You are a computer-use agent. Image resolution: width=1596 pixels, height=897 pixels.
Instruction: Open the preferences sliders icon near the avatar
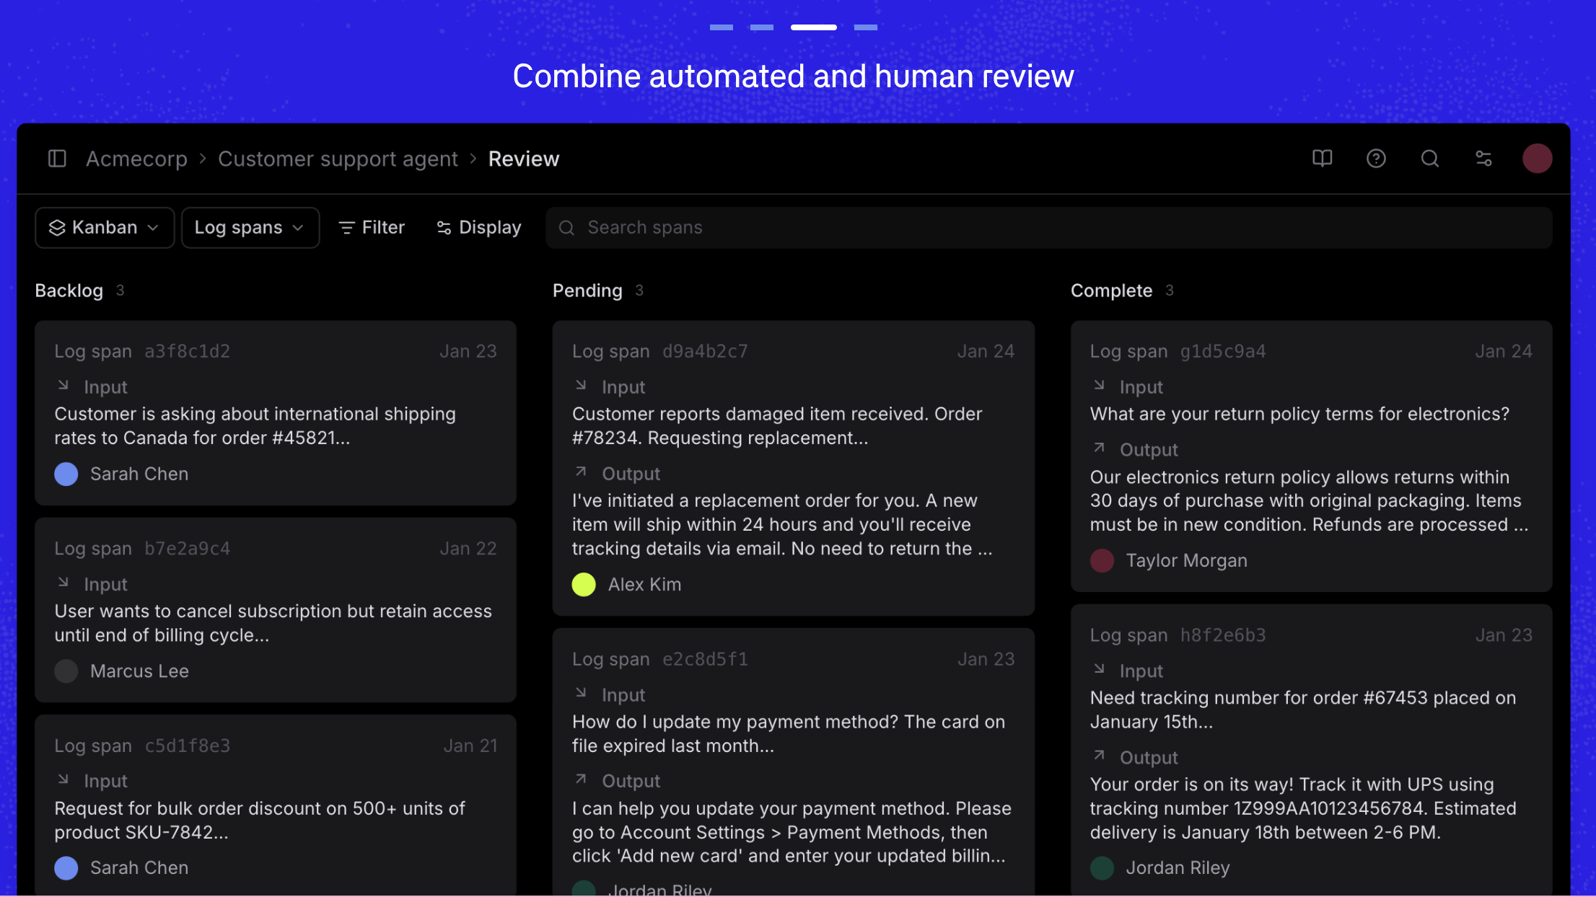[x=1484, y=159]
